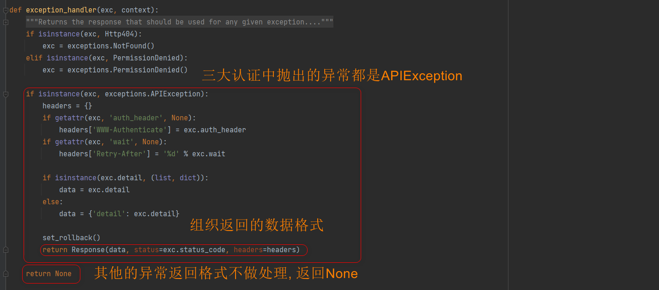
Task: Click exceptions.NotFound() call
Action: (x=111, y=46)
